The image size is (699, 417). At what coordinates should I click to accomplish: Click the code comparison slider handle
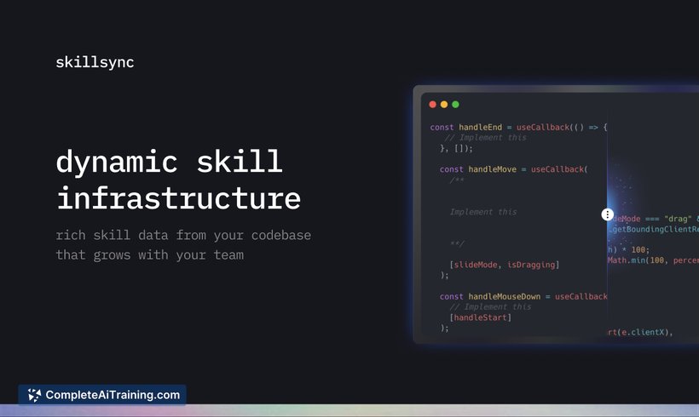click(607, 214)
